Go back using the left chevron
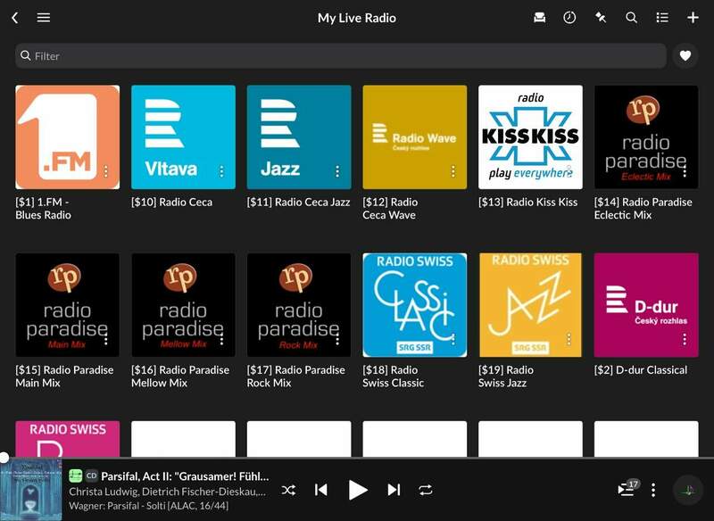 pyautogui.click(x=15, y=18)
